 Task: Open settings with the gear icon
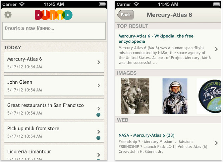point(8,15)
